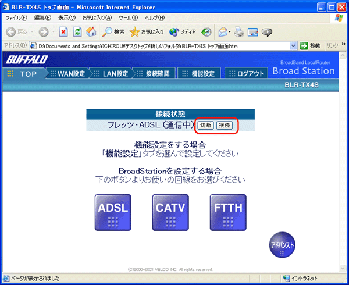
Task: Select the TOP tab
Action: pos(24,74)
